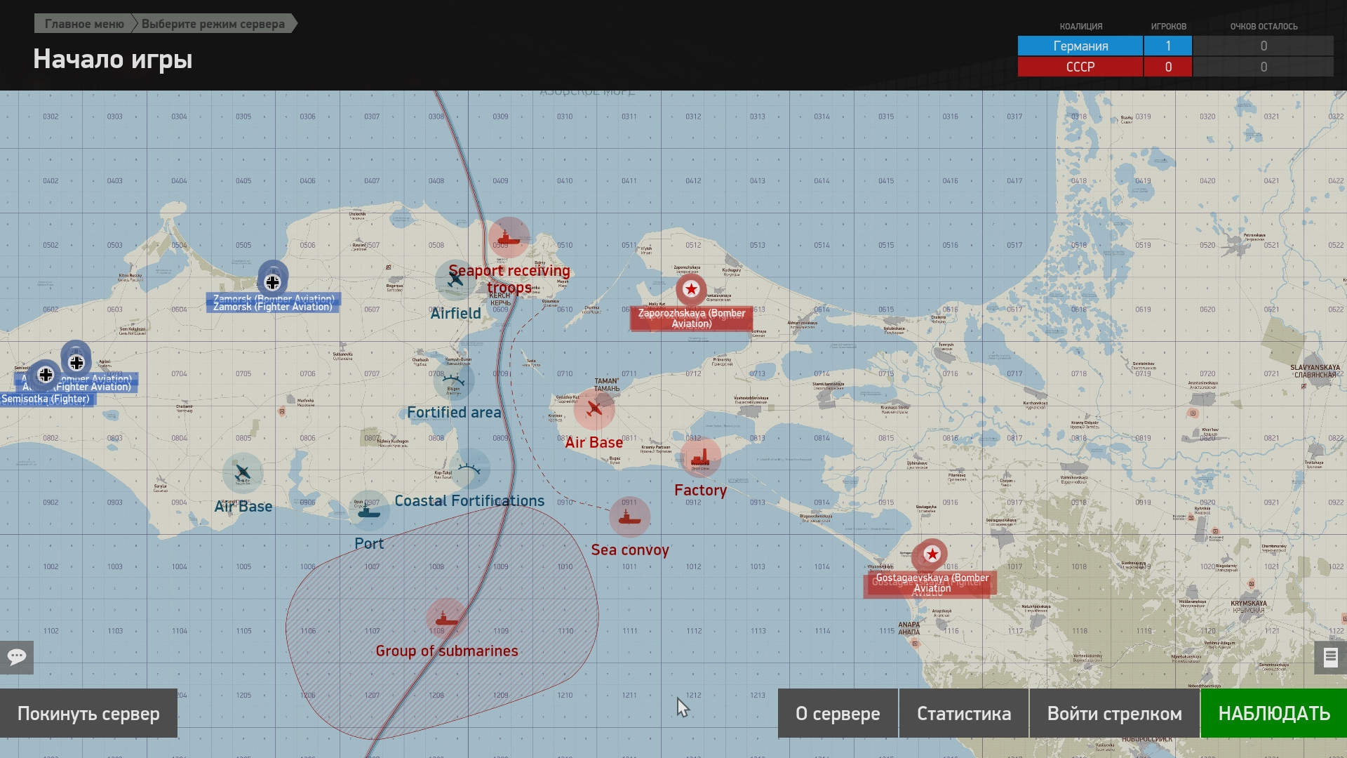Open О сервере info
Image resolution: width=1347 pixels, height=758 pixels.
point(838,713)
